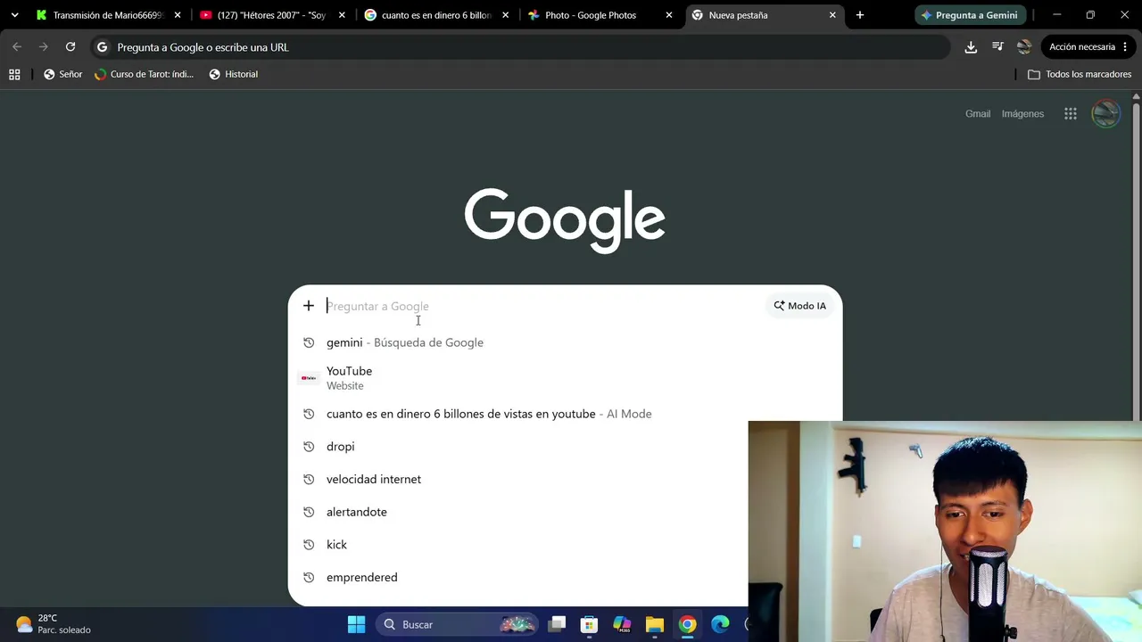
Task: Activate the Modo IA button
Action: coord(800,306)
